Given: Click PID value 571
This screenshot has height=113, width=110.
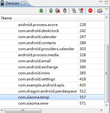Looking at the screenshot, I should 82,103.
